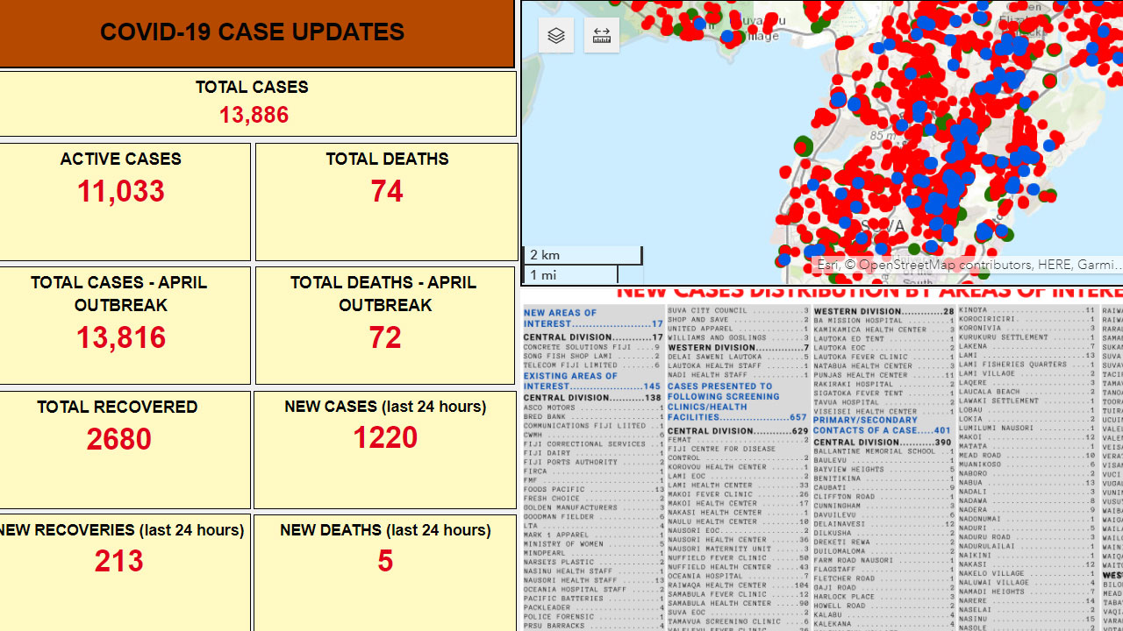The image size is (1123, 631).
Task: Click the ASCO MOTORS row
Action: (593, 408)
